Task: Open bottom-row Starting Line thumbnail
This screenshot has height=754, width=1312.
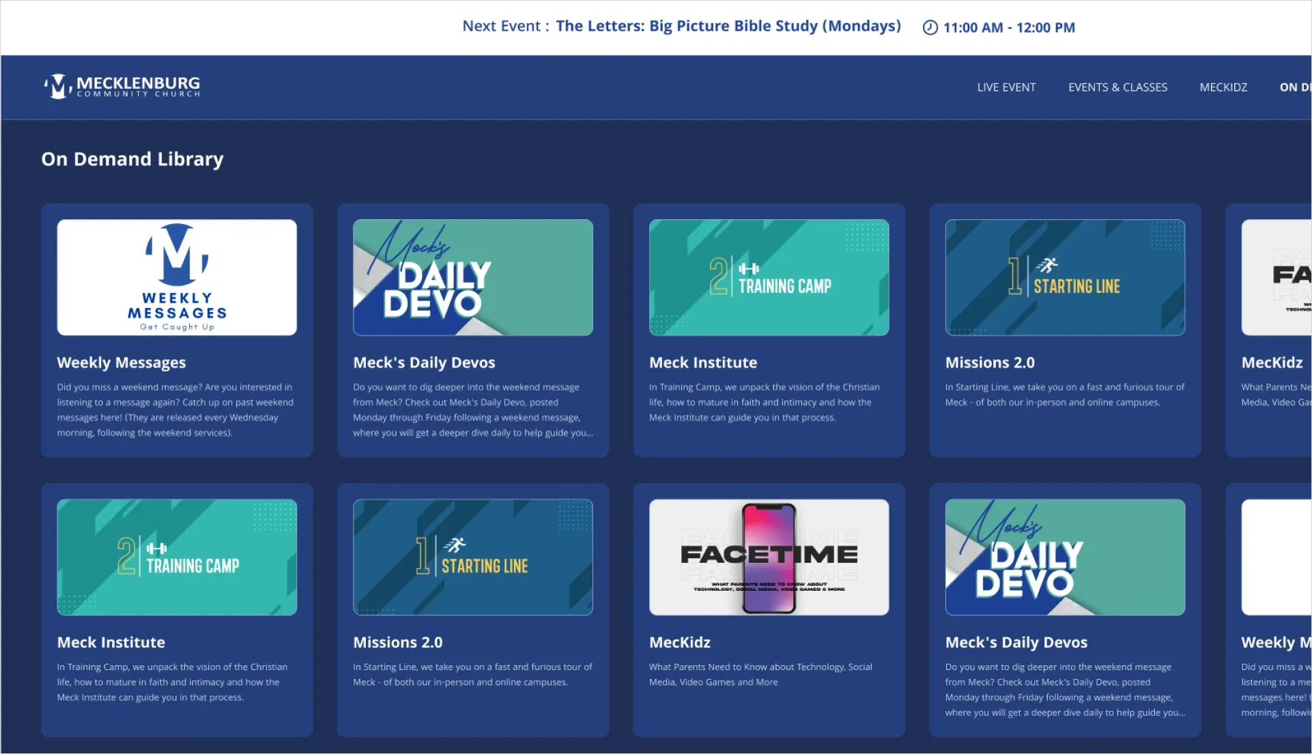Action: click(472, 557)
